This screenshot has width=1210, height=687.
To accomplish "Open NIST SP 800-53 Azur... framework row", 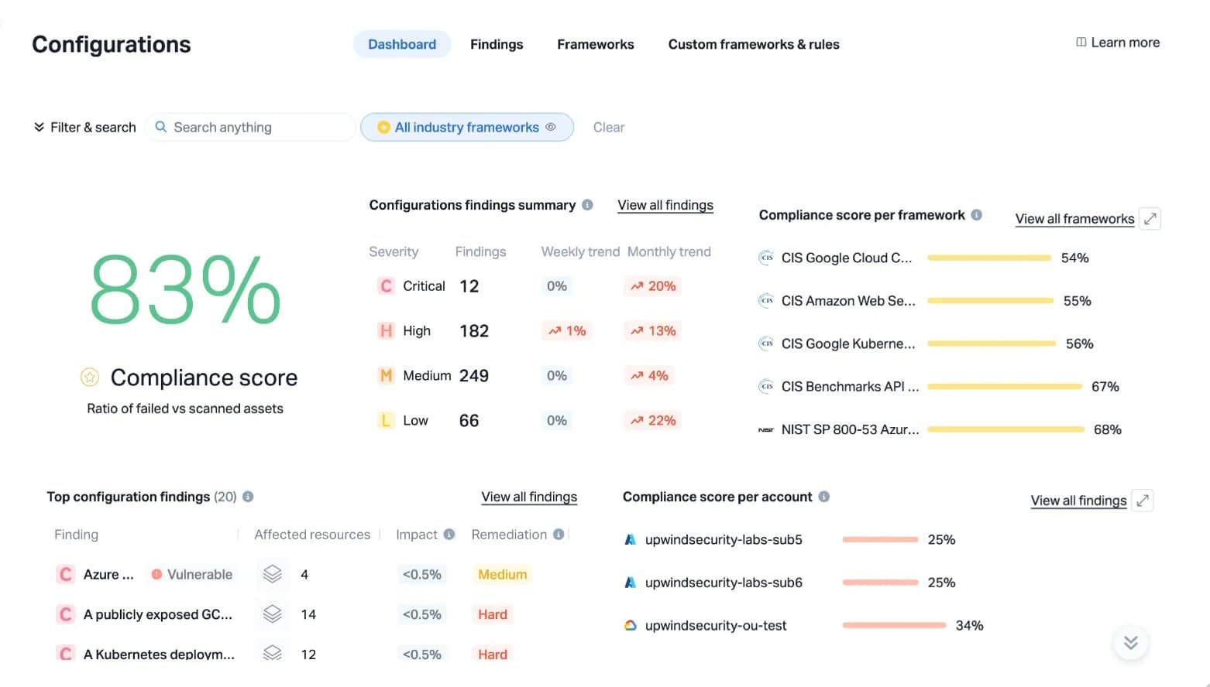I will point(940,429).
